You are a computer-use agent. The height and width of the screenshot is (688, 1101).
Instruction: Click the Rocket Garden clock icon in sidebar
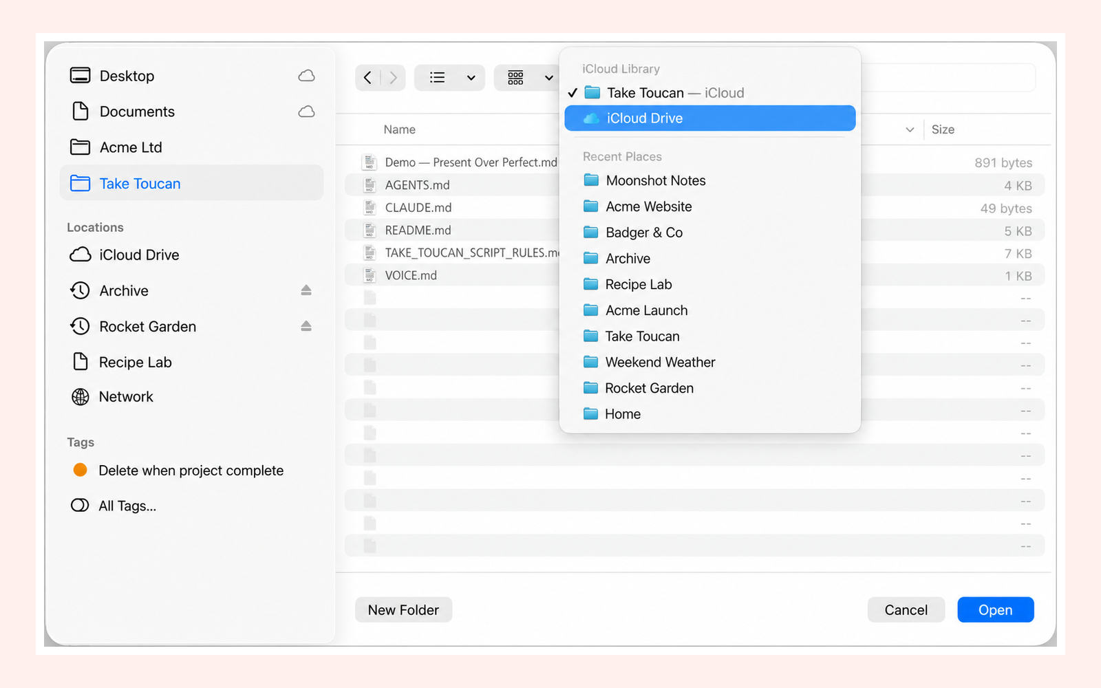pyautogui.click(x=81, y=326)
